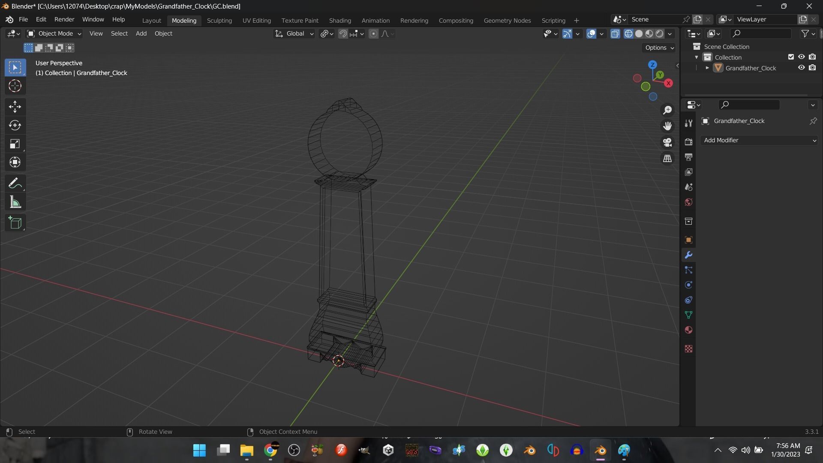Expand the Grandfather_Clock outliner item
Screen dimensions: 823x463
click(707, 68)
